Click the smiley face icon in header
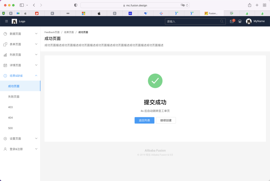The image size is (270, 181). pyautogui.click(x=240, y=21)
